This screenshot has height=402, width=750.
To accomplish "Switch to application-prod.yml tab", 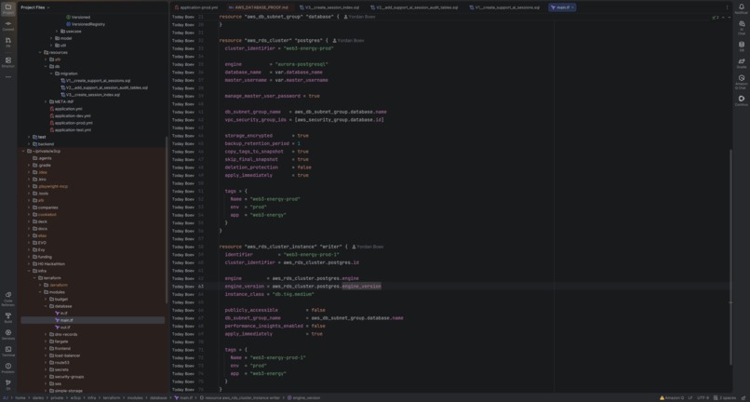I will click(x=196, y=7).
